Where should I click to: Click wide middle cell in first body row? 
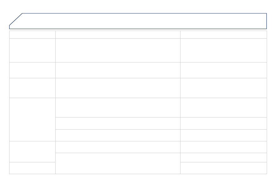118,50
